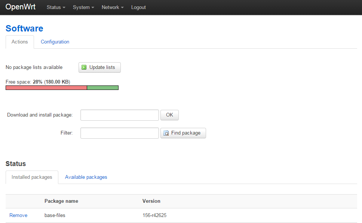
Task: Expand the System dropdown menu
Action: point(83,7)
